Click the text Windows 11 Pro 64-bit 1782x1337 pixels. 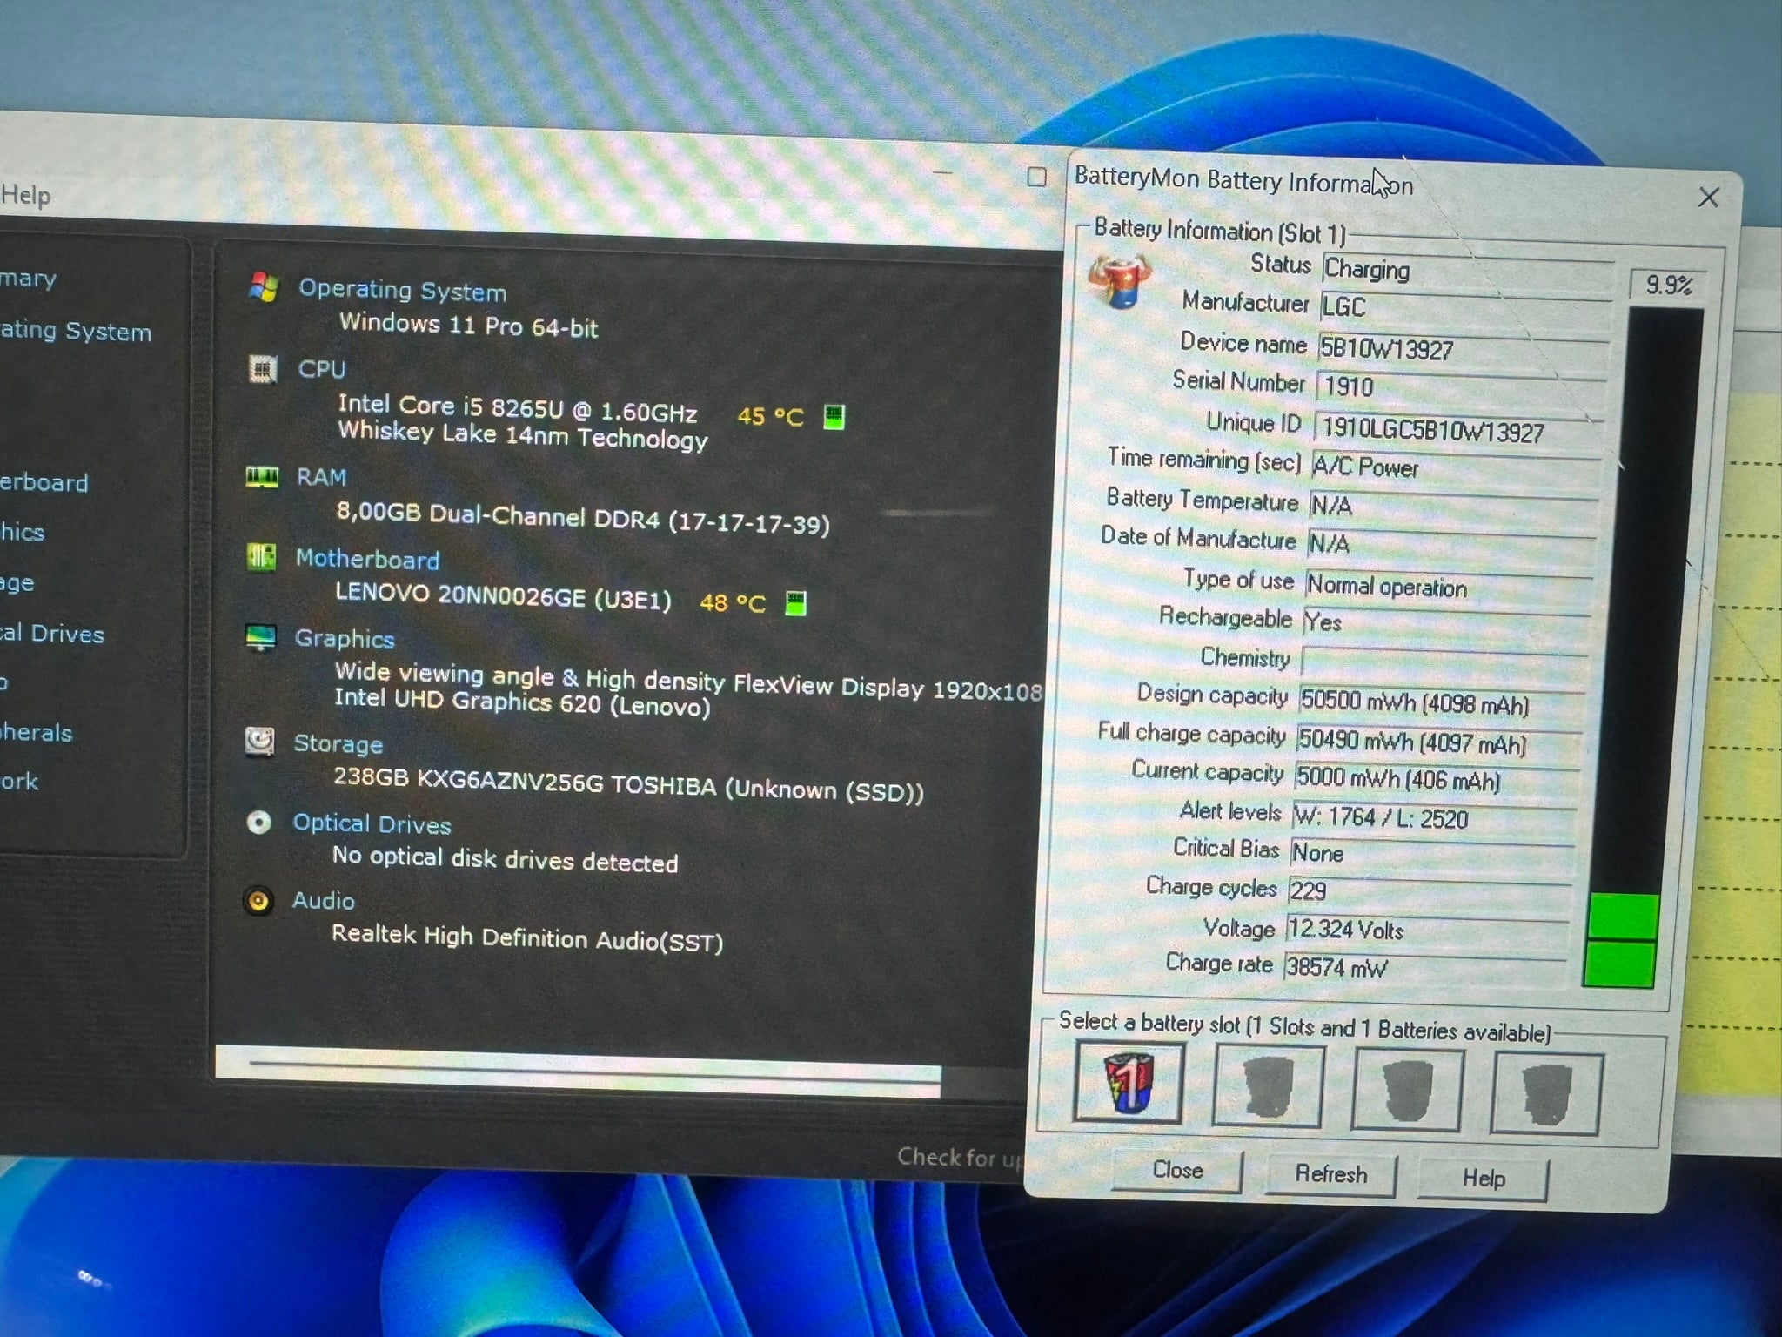(468, 326)
